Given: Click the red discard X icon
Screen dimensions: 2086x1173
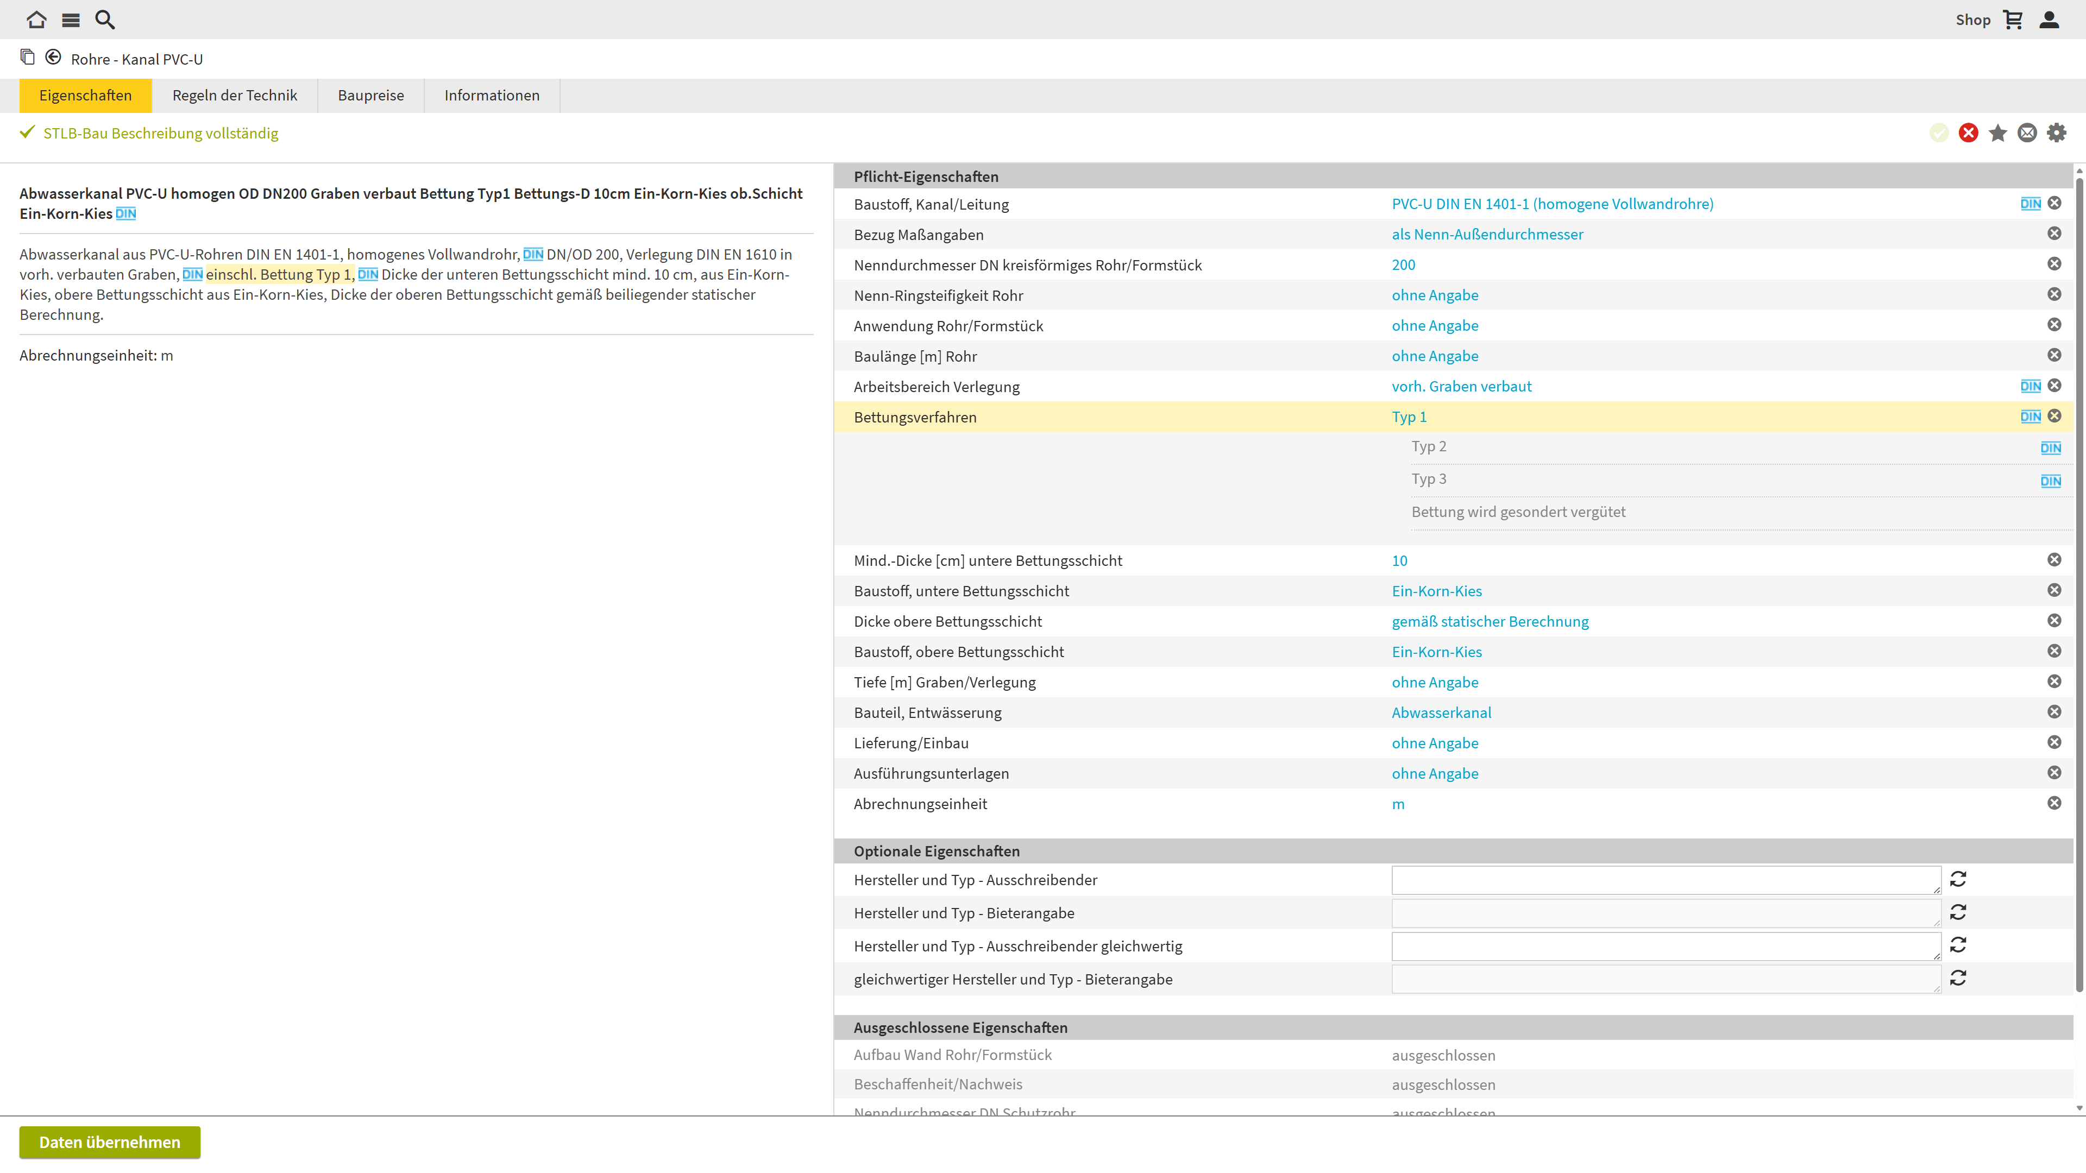Looking at the screenshot, I should pos(1968,133).
